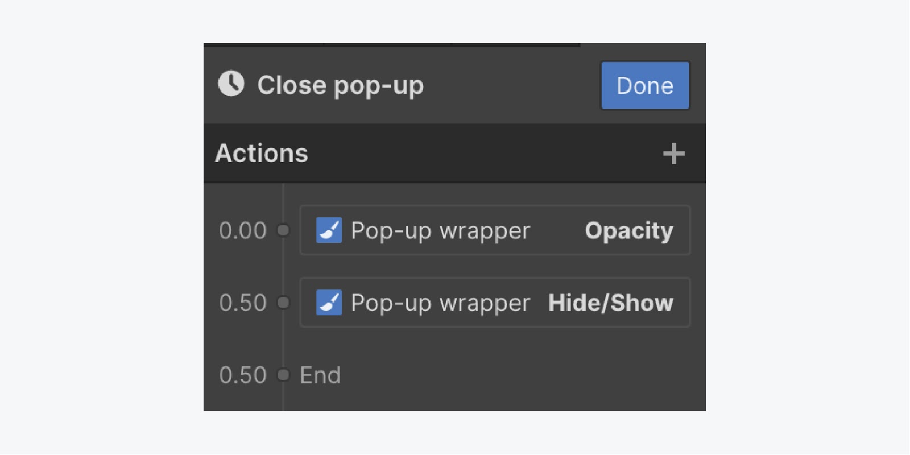910x455 pixels.
Task: Click the Hide/Show property label
Action: tap(611, 303)
